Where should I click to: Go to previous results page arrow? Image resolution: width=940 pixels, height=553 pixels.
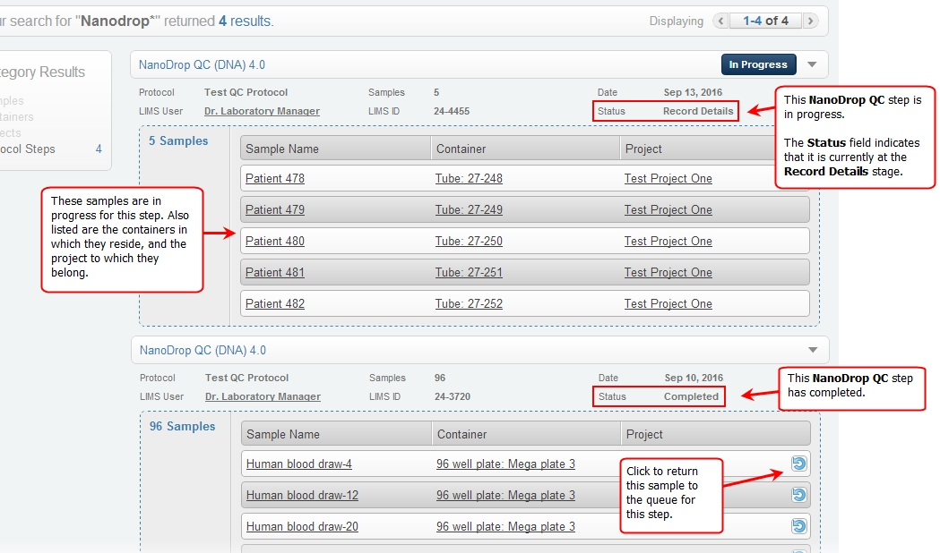[720, 21]
